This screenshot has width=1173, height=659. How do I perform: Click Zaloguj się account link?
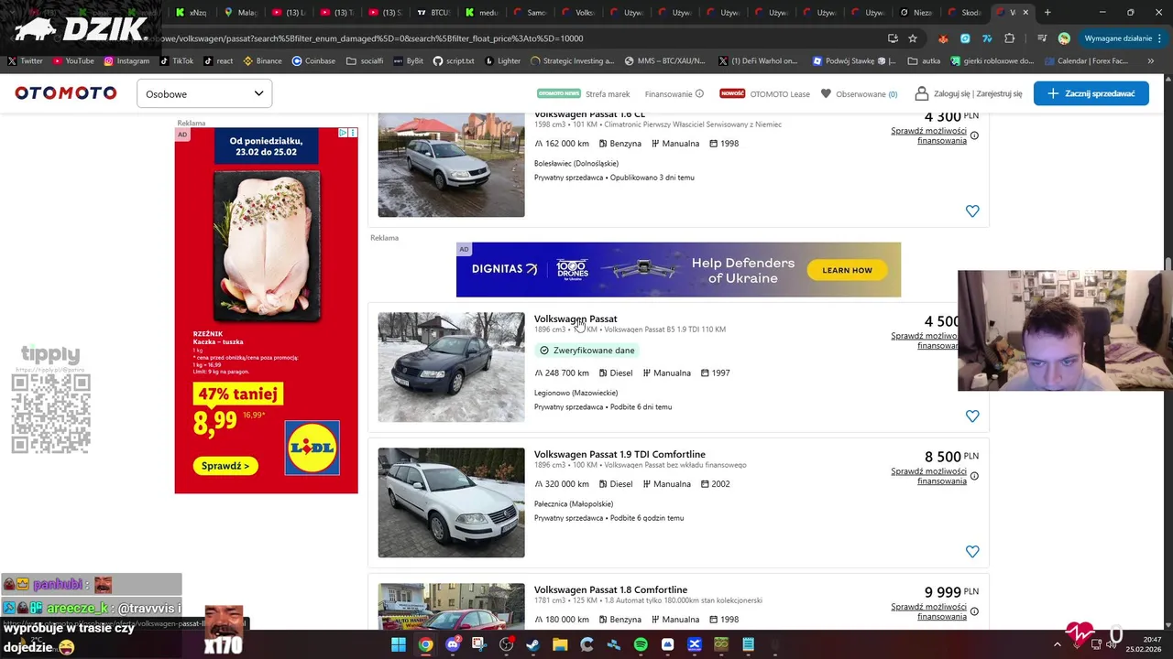point(968,93)
